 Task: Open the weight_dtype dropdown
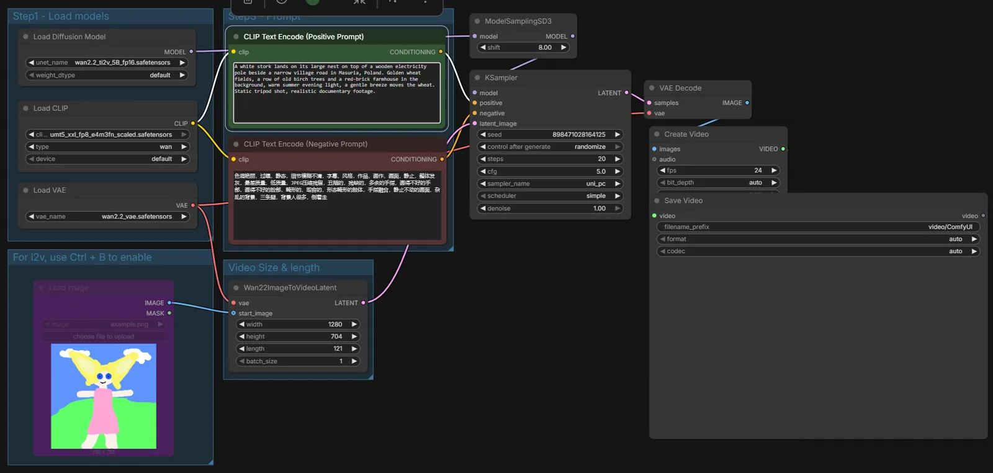coord(107,75)
